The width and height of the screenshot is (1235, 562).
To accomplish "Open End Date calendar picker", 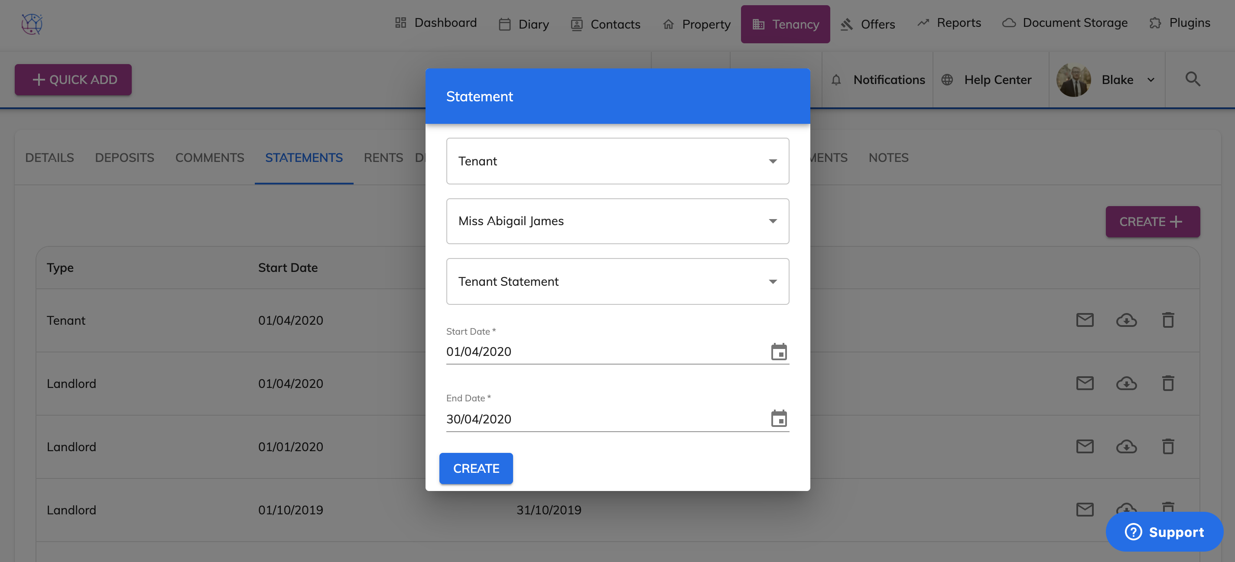I will (x=779, y=419).
